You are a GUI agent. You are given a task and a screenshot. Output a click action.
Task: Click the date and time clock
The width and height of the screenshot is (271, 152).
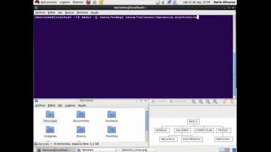pyautogui.click(x=196, y=2)
